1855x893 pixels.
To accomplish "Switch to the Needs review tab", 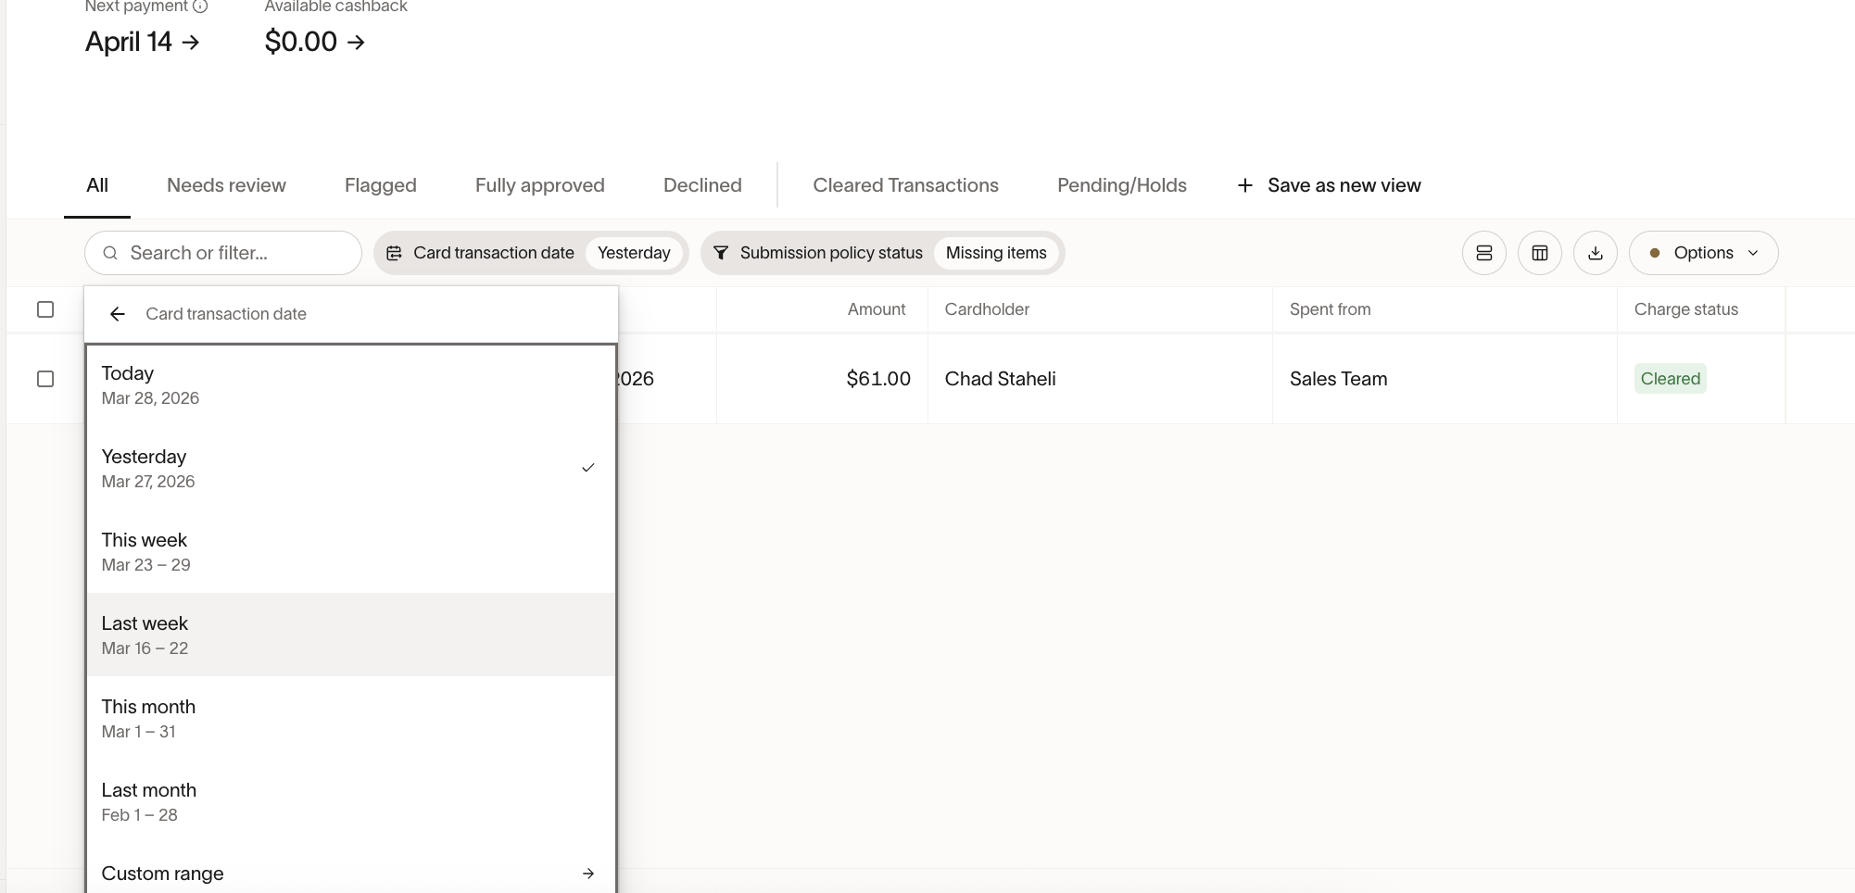I will (226, 185).
